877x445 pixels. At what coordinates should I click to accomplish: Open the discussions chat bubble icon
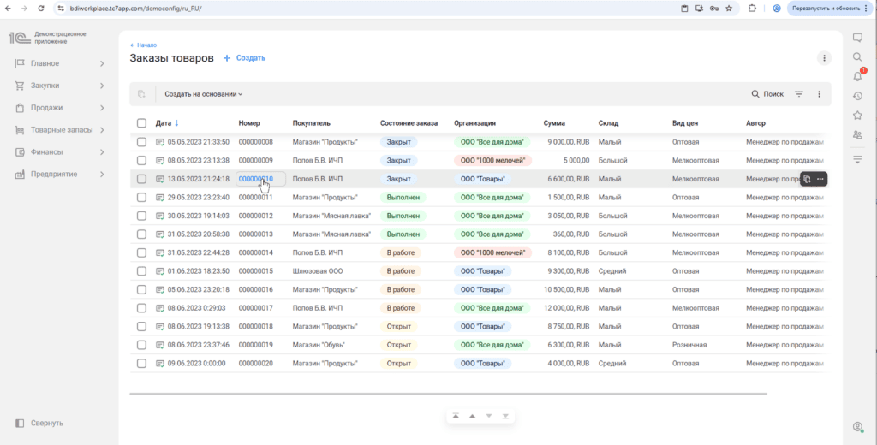pos(857,38)
